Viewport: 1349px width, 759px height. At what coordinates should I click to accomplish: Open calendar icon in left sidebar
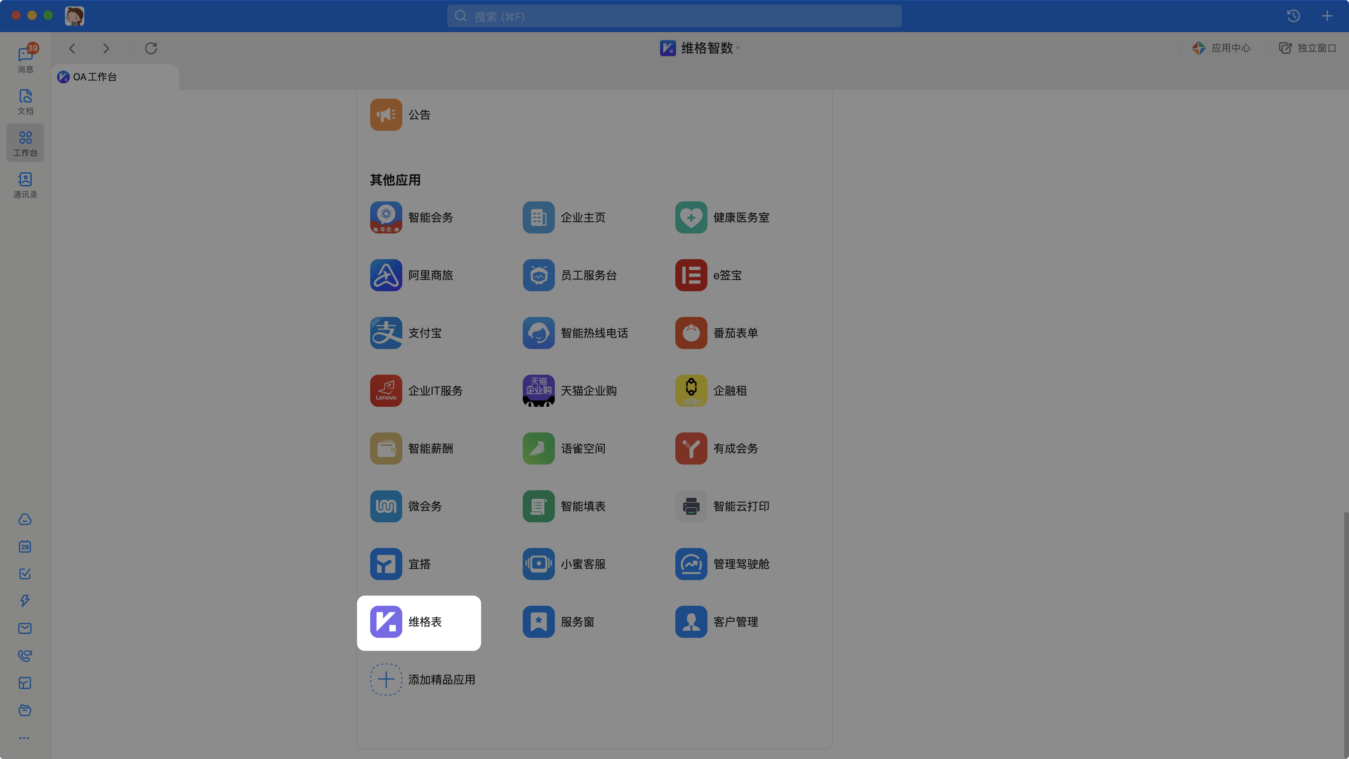pyautogui.click(x=24, y=547)
